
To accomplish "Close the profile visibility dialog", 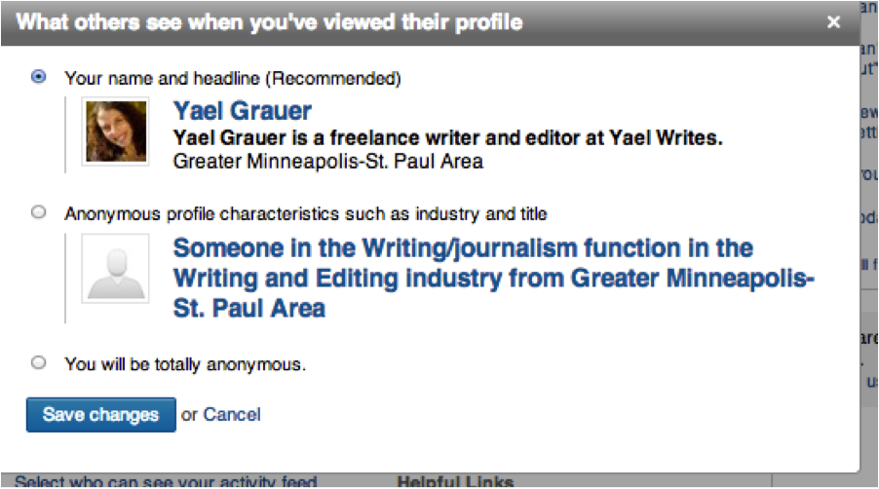I will point(832,22).
